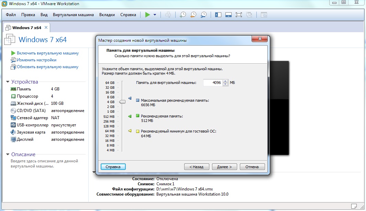Image resolution: width=366 pixels, height=211 pixels.
Task: Proceed with the Далее > button
Action: pyautogui.click(x=224, y=167)
